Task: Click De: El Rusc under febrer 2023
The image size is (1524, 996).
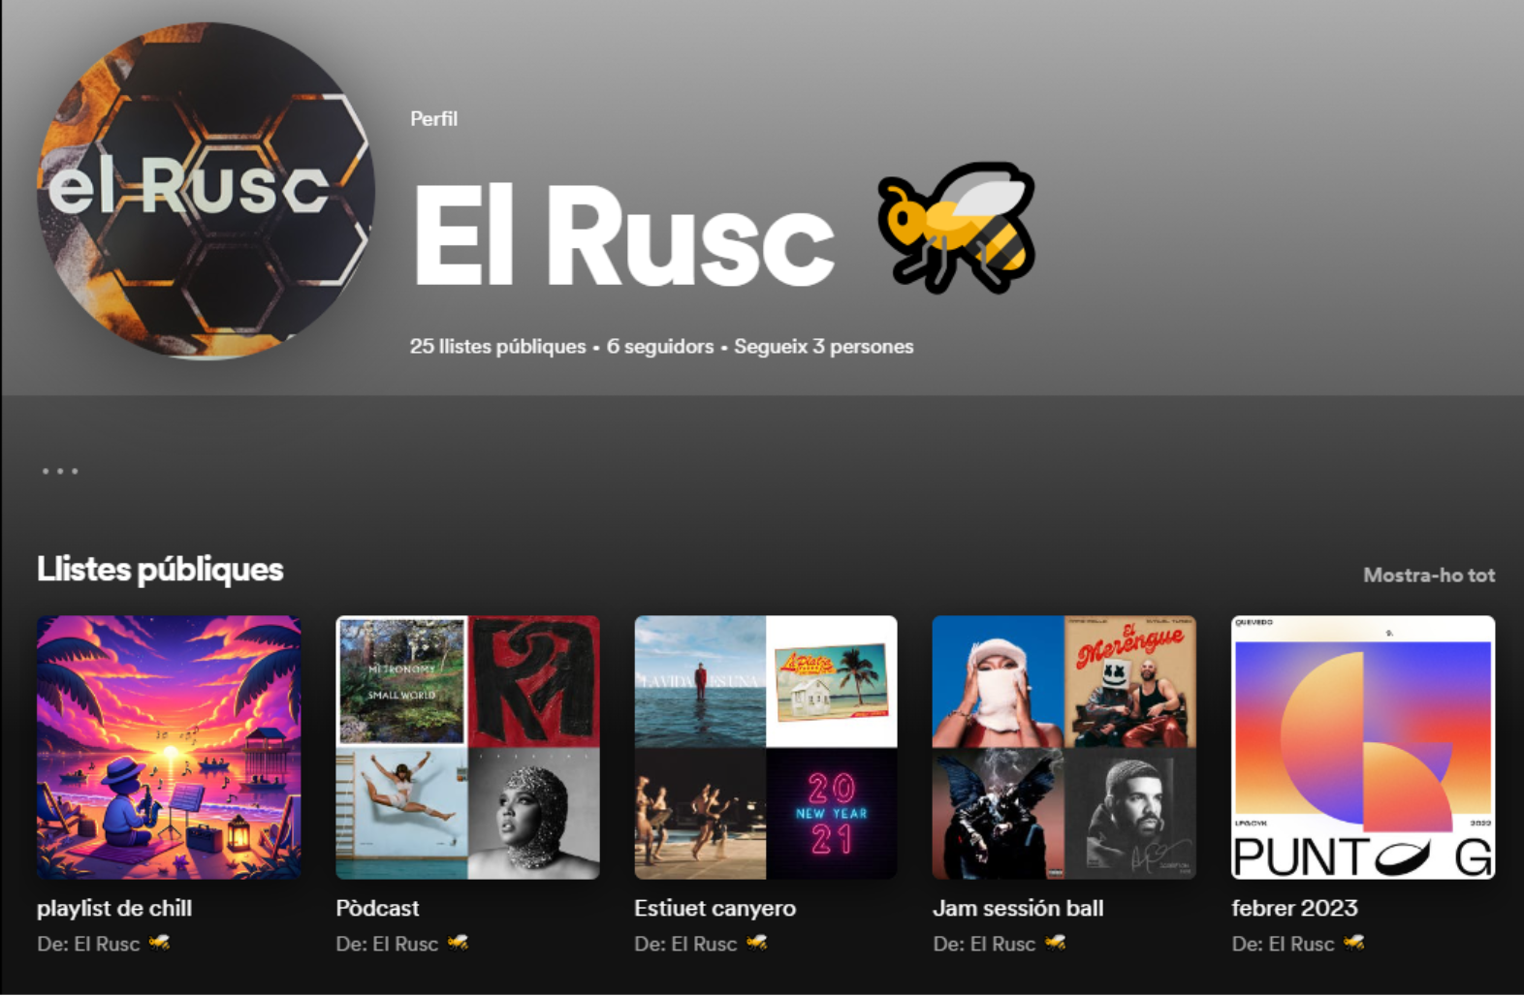Action: click(x=1298, y=944)
